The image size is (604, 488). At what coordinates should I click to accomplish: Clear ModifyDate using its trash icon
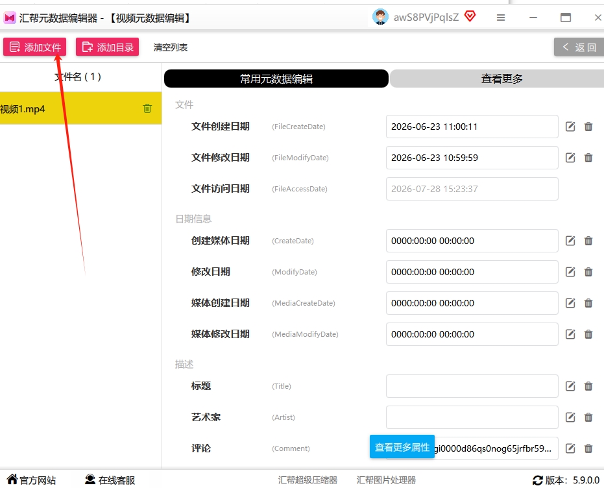tap(588, 272)
